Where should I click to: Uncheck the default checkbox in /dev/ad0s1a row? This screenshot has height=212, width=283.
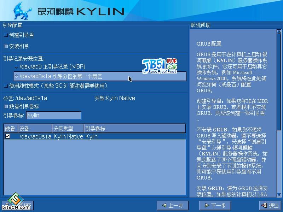click(7, 136)
